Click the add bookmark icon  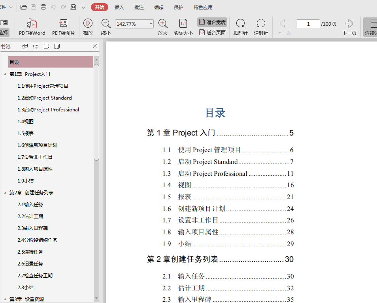tap(46, 46)
